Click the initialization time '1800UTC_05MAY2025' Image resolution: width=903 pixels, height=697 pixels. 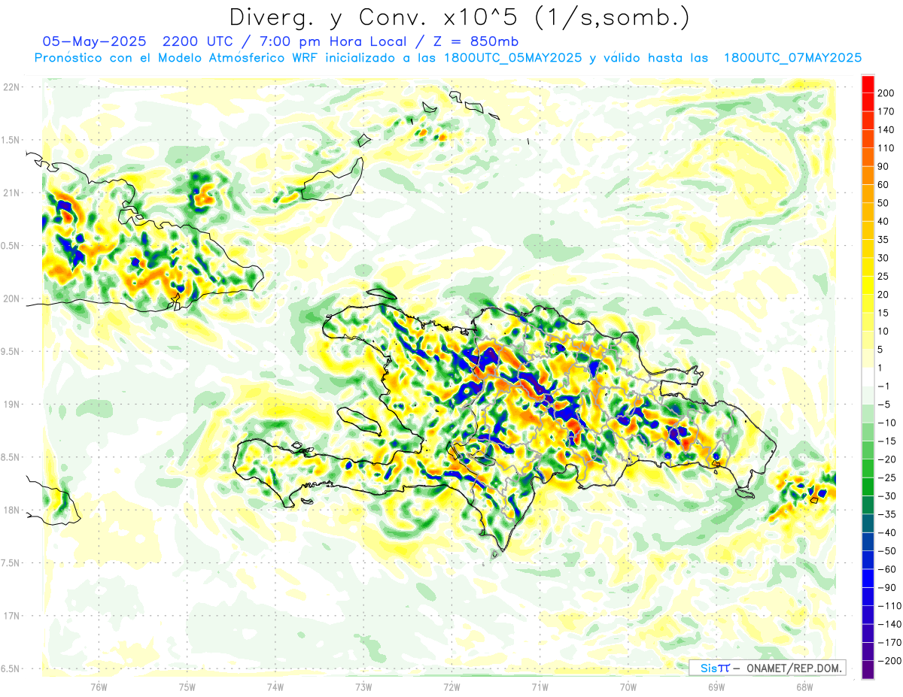[x=513, y=58]
